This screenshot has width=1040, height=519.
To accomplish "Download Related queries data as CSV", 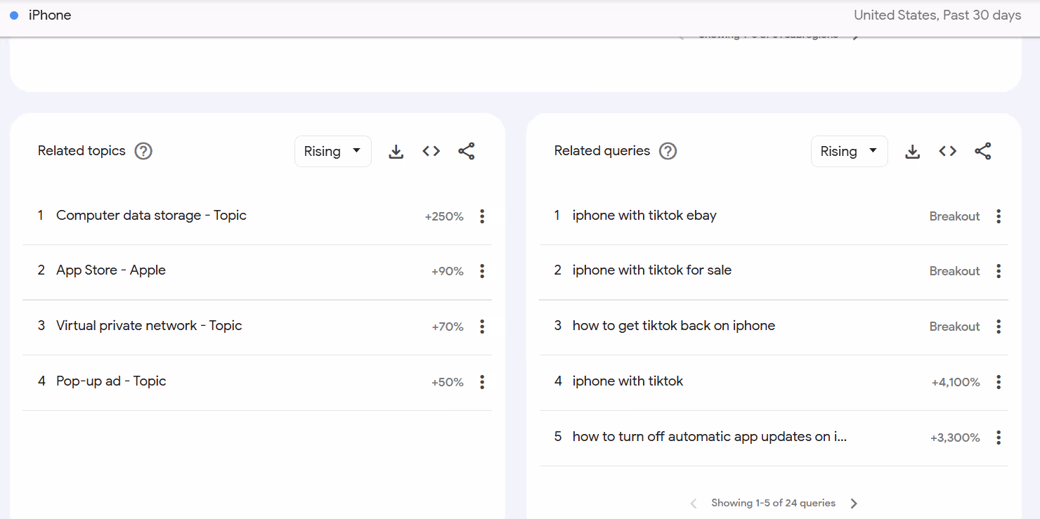I will click(x=913, y=151).
